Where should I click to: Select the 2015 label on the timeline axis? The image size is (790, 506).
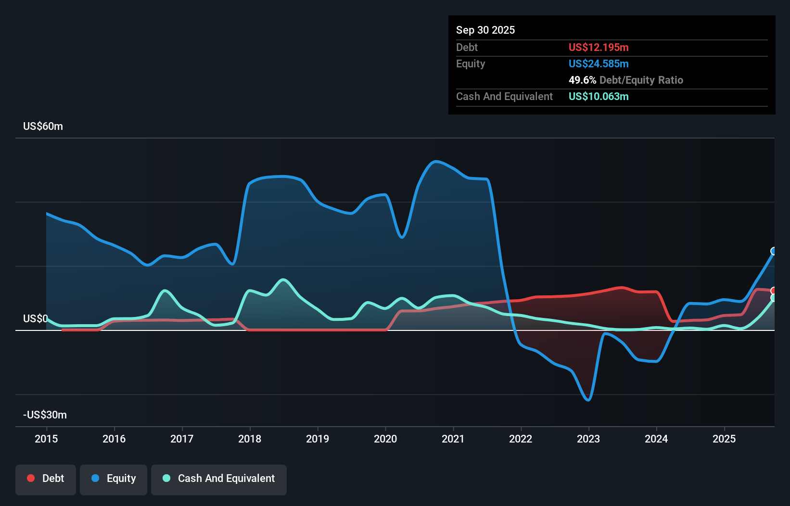[x=46, y=439]
